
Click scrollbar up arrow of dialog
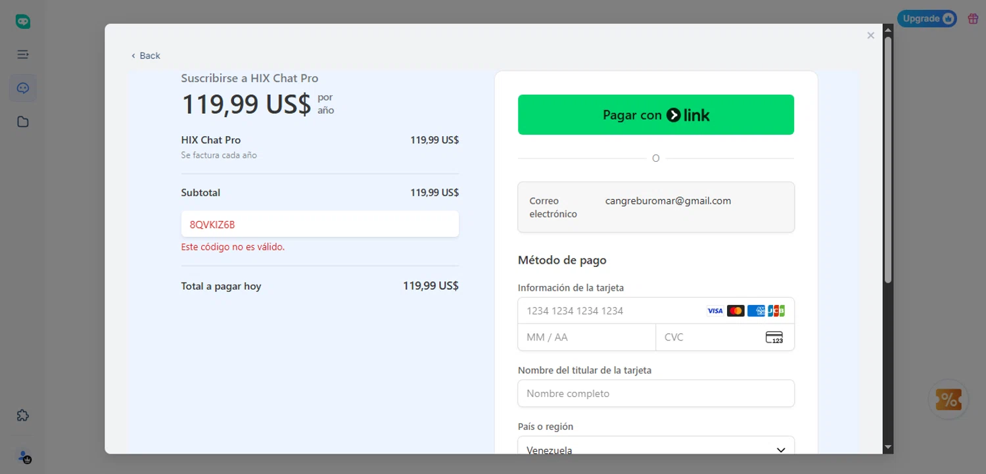pos(888,30)
